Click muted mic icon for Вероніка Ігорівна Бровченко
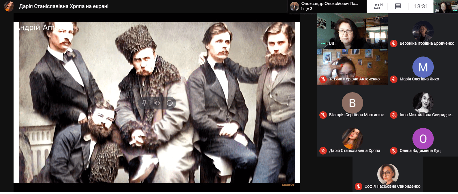 (x=394, y=44)
